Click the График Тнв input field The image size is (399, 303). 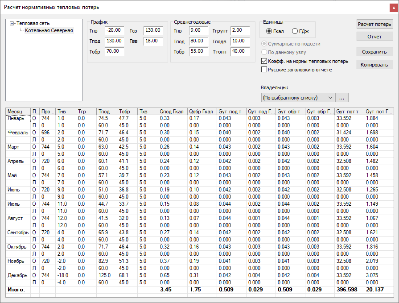tap(114, 30)
